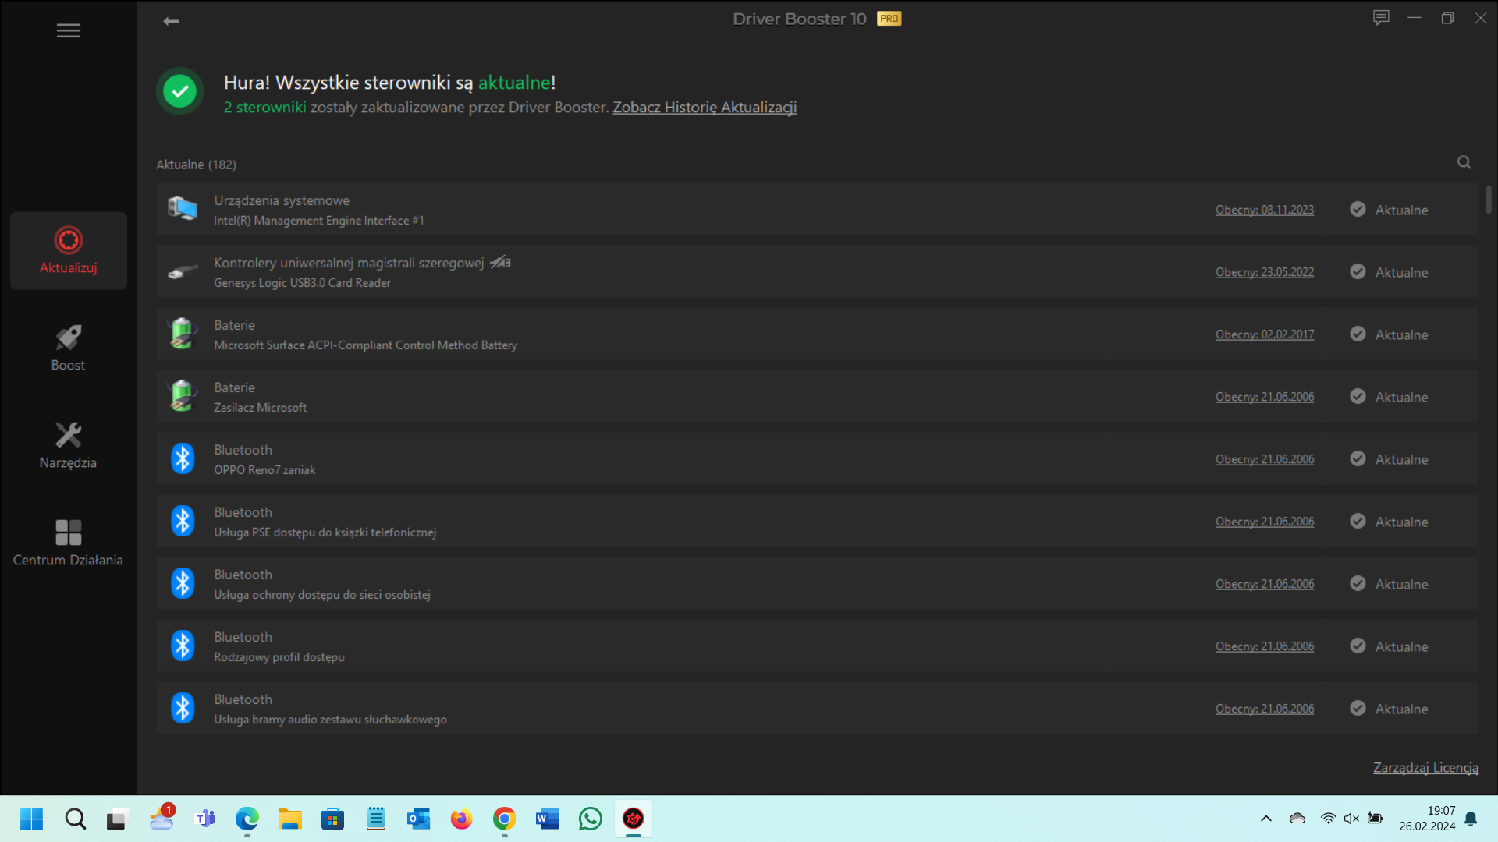Open driver date Obecny: 23.05.2022
The height and width of the screenshot is (842, 1498).
(x=1264, y=272)
